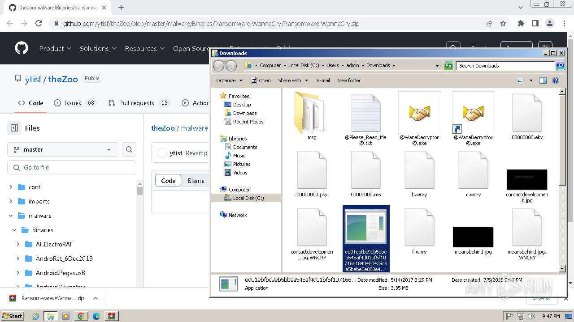Open Explorer help question mark icon
574x322 pixels.
556,80
